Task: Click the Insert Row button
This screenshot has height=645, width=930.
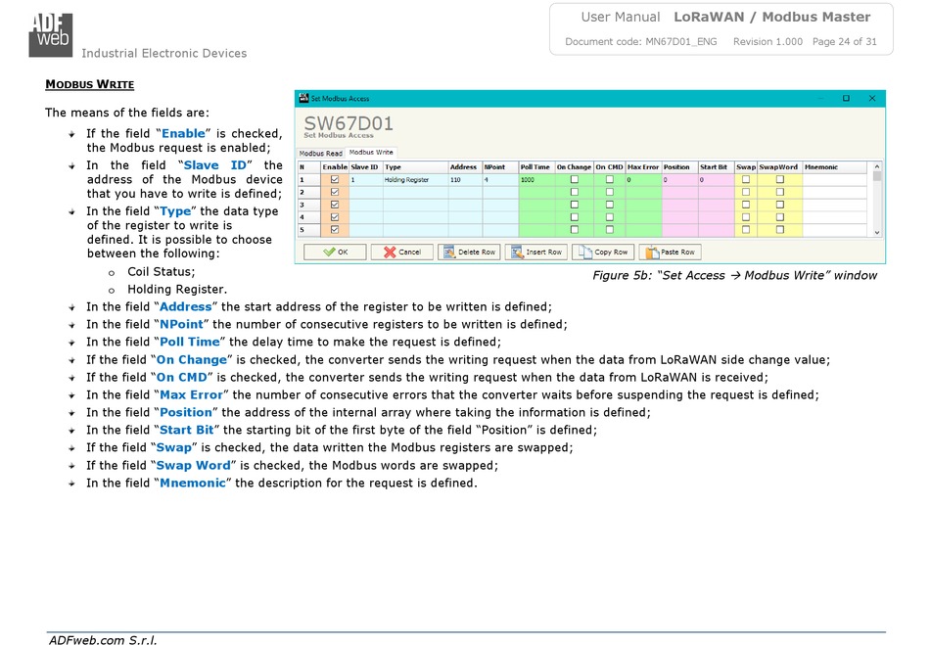Action: [536, 252]
